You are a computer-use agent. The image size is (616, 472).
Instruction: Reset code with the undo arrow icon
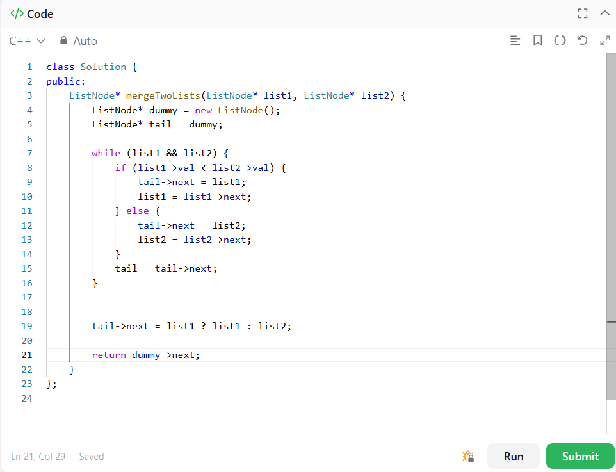(582, 40)
